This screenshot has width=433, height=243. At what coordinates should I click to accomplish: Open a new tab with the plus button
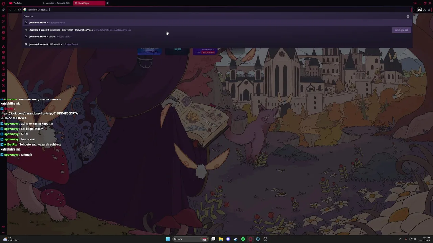[107, 3]
